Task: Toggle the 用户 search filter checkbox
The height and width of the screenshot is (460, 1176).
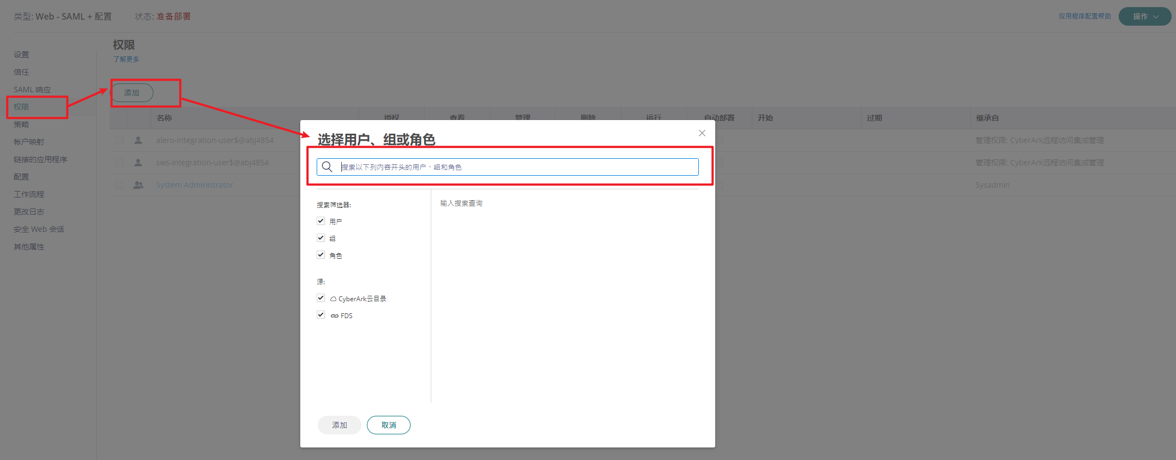Action: [x=321, y=221]
